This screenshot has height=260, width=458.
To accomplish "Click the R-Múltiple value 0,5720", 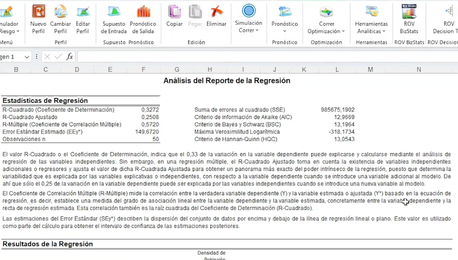I will 150,124.
